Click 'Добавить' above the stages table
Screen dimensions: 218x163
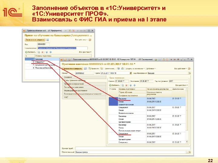(114, 85)
